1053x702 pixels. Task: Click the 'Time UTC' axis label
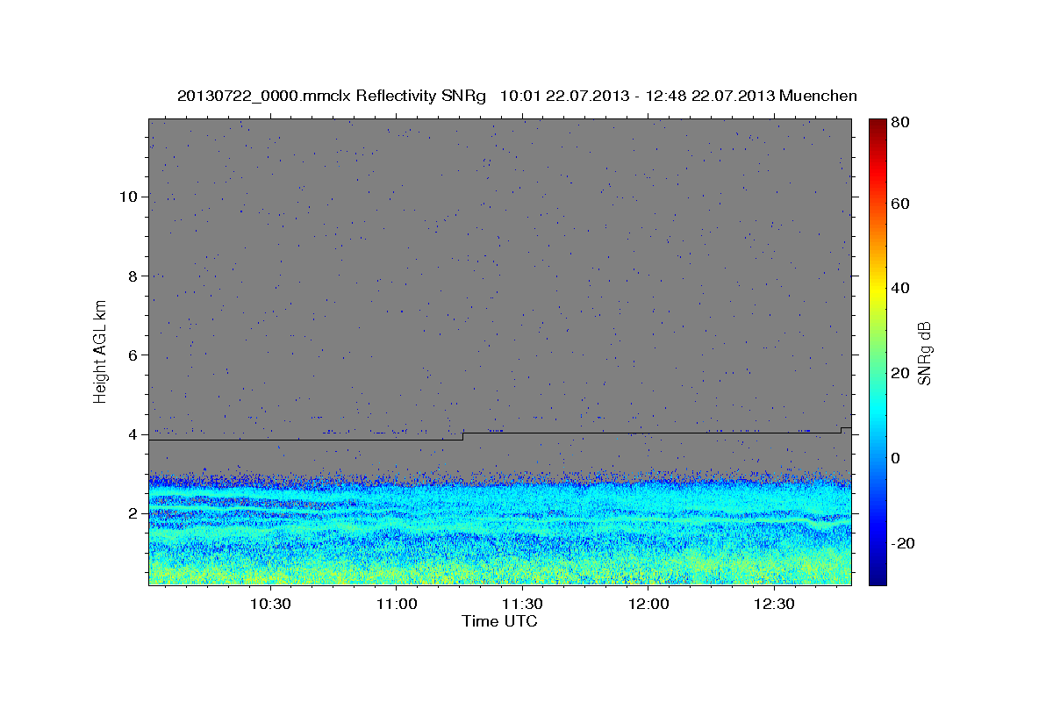point(499,621)
